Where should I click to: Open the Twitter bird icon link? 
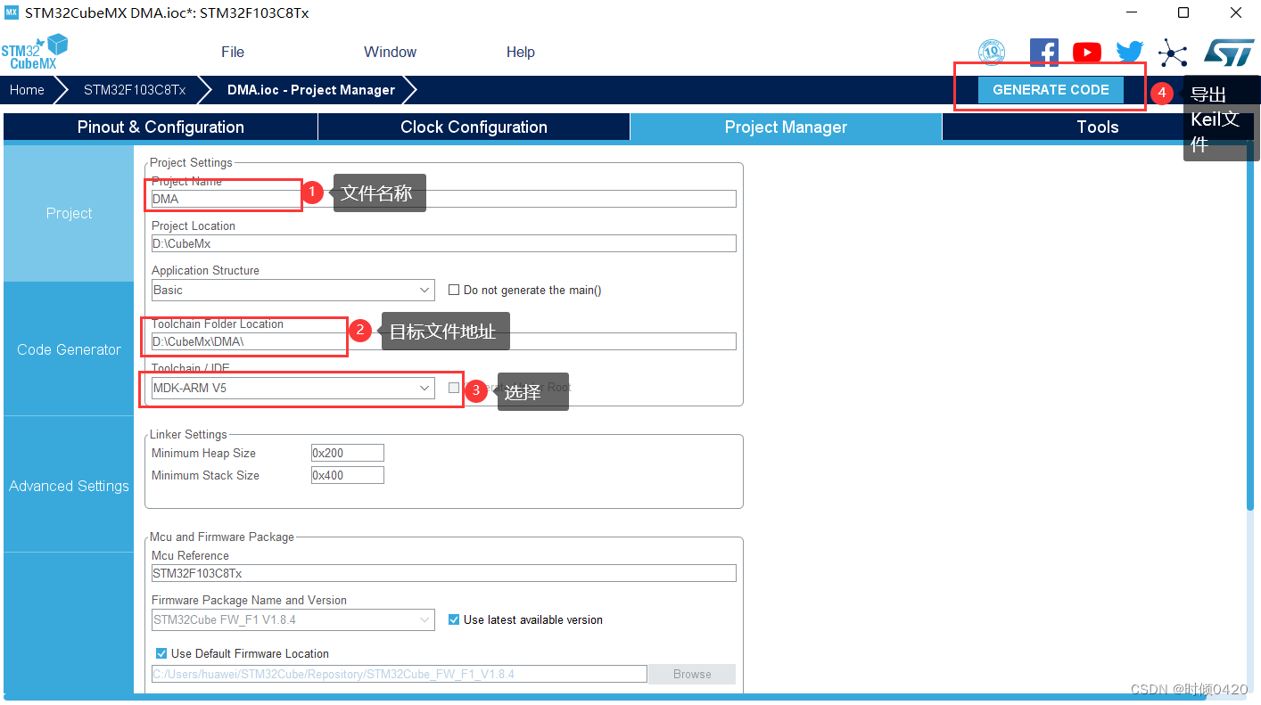1129,53
